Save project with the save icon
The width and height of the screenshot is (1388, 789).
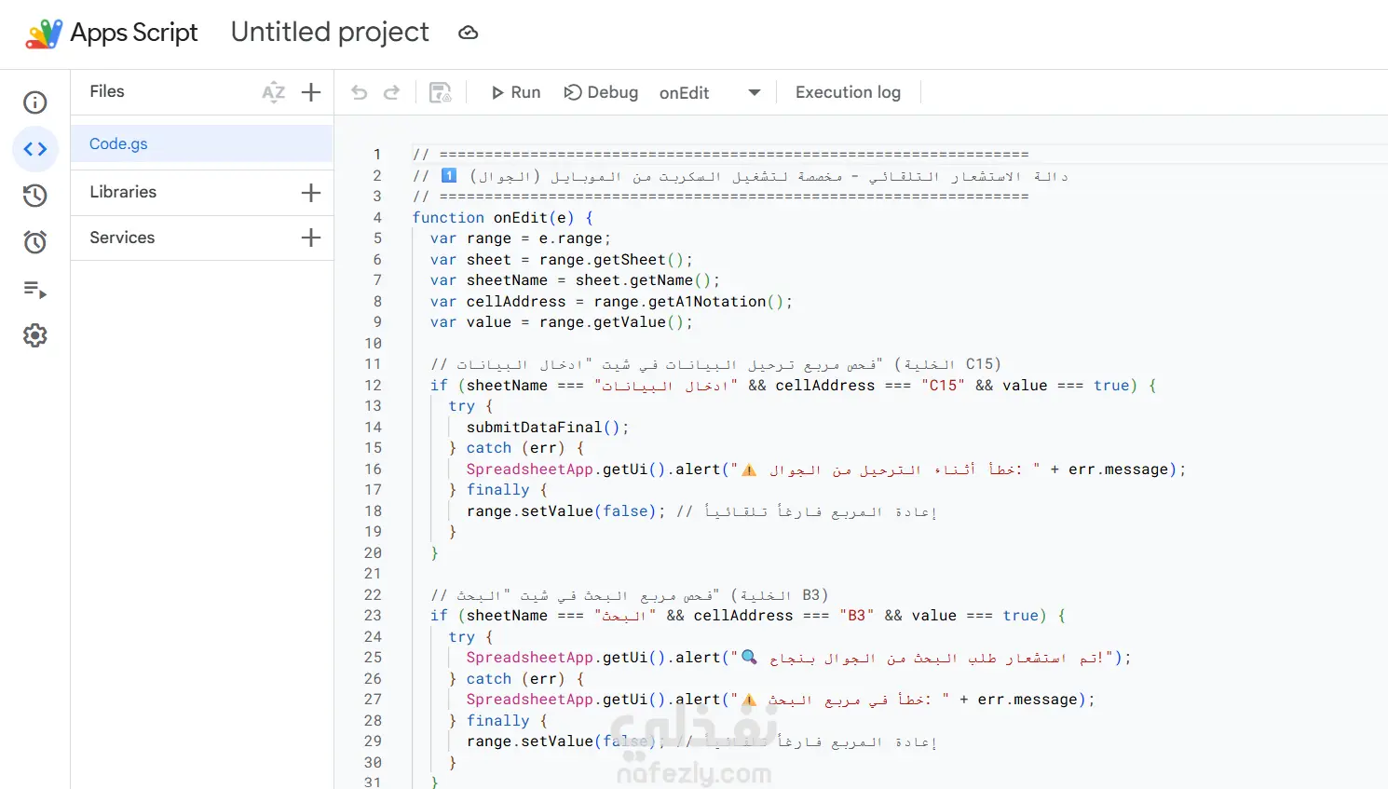click(440, 92)
